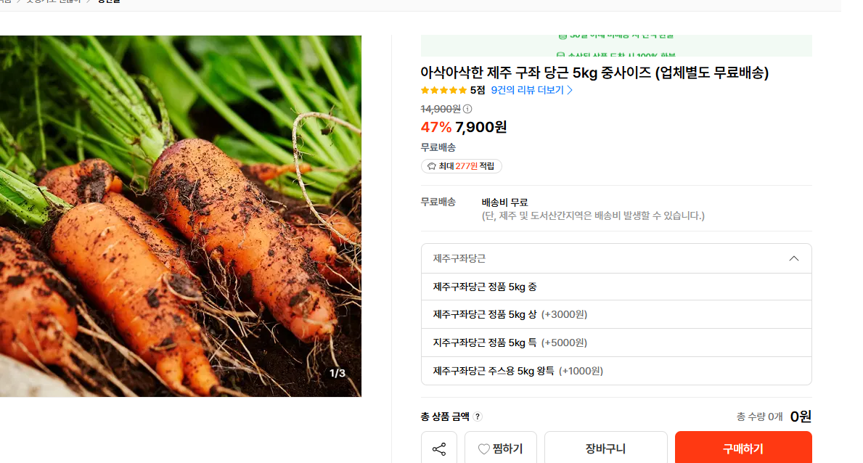863x463 pixels.
Task: Choose 주스용 5kg 왕특 (+1000원) option
Action: [616, 371]
